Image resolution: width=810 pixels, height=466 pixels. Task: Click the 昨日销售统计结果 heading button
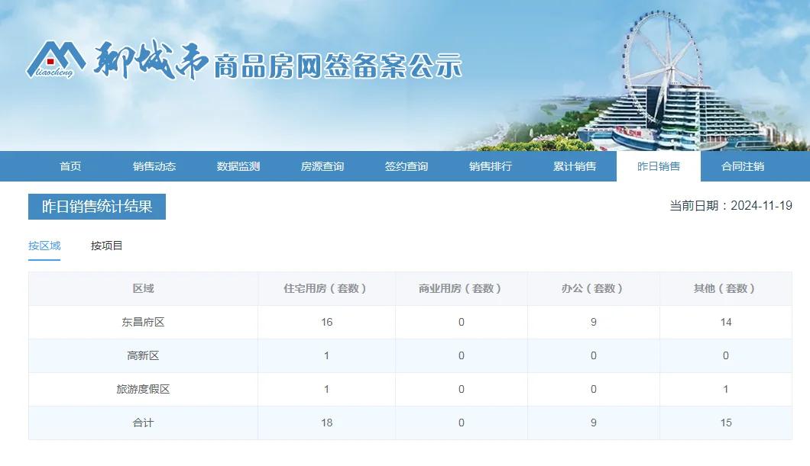(97, 207)
